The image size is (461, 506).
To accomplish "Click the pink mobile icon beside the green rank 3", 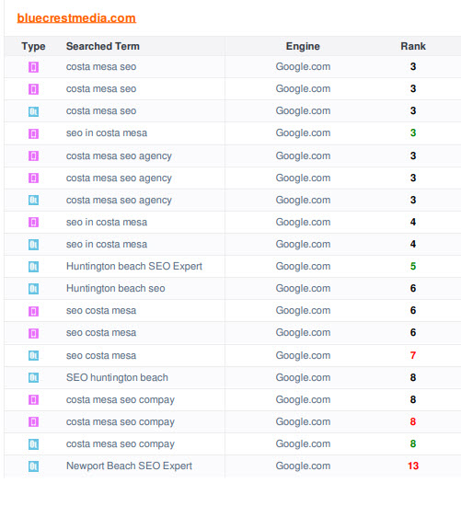I will (x=33, y=133).
